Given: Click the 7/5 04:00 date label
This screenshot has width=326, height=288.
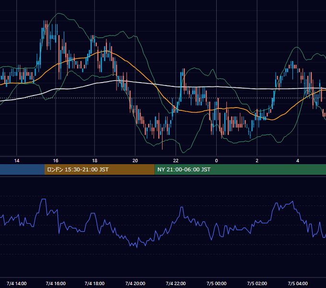Looking at the screenshot, I should [x=298, y=284].
